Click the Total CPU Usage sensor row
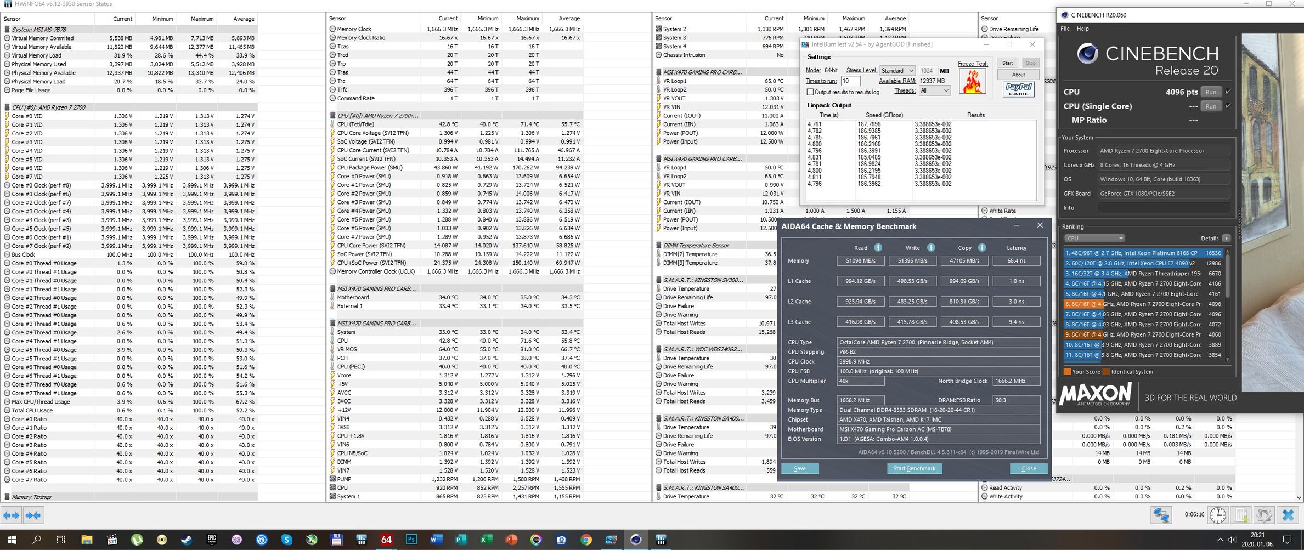This screenshot has height=556, width=1304. [130, 410]
